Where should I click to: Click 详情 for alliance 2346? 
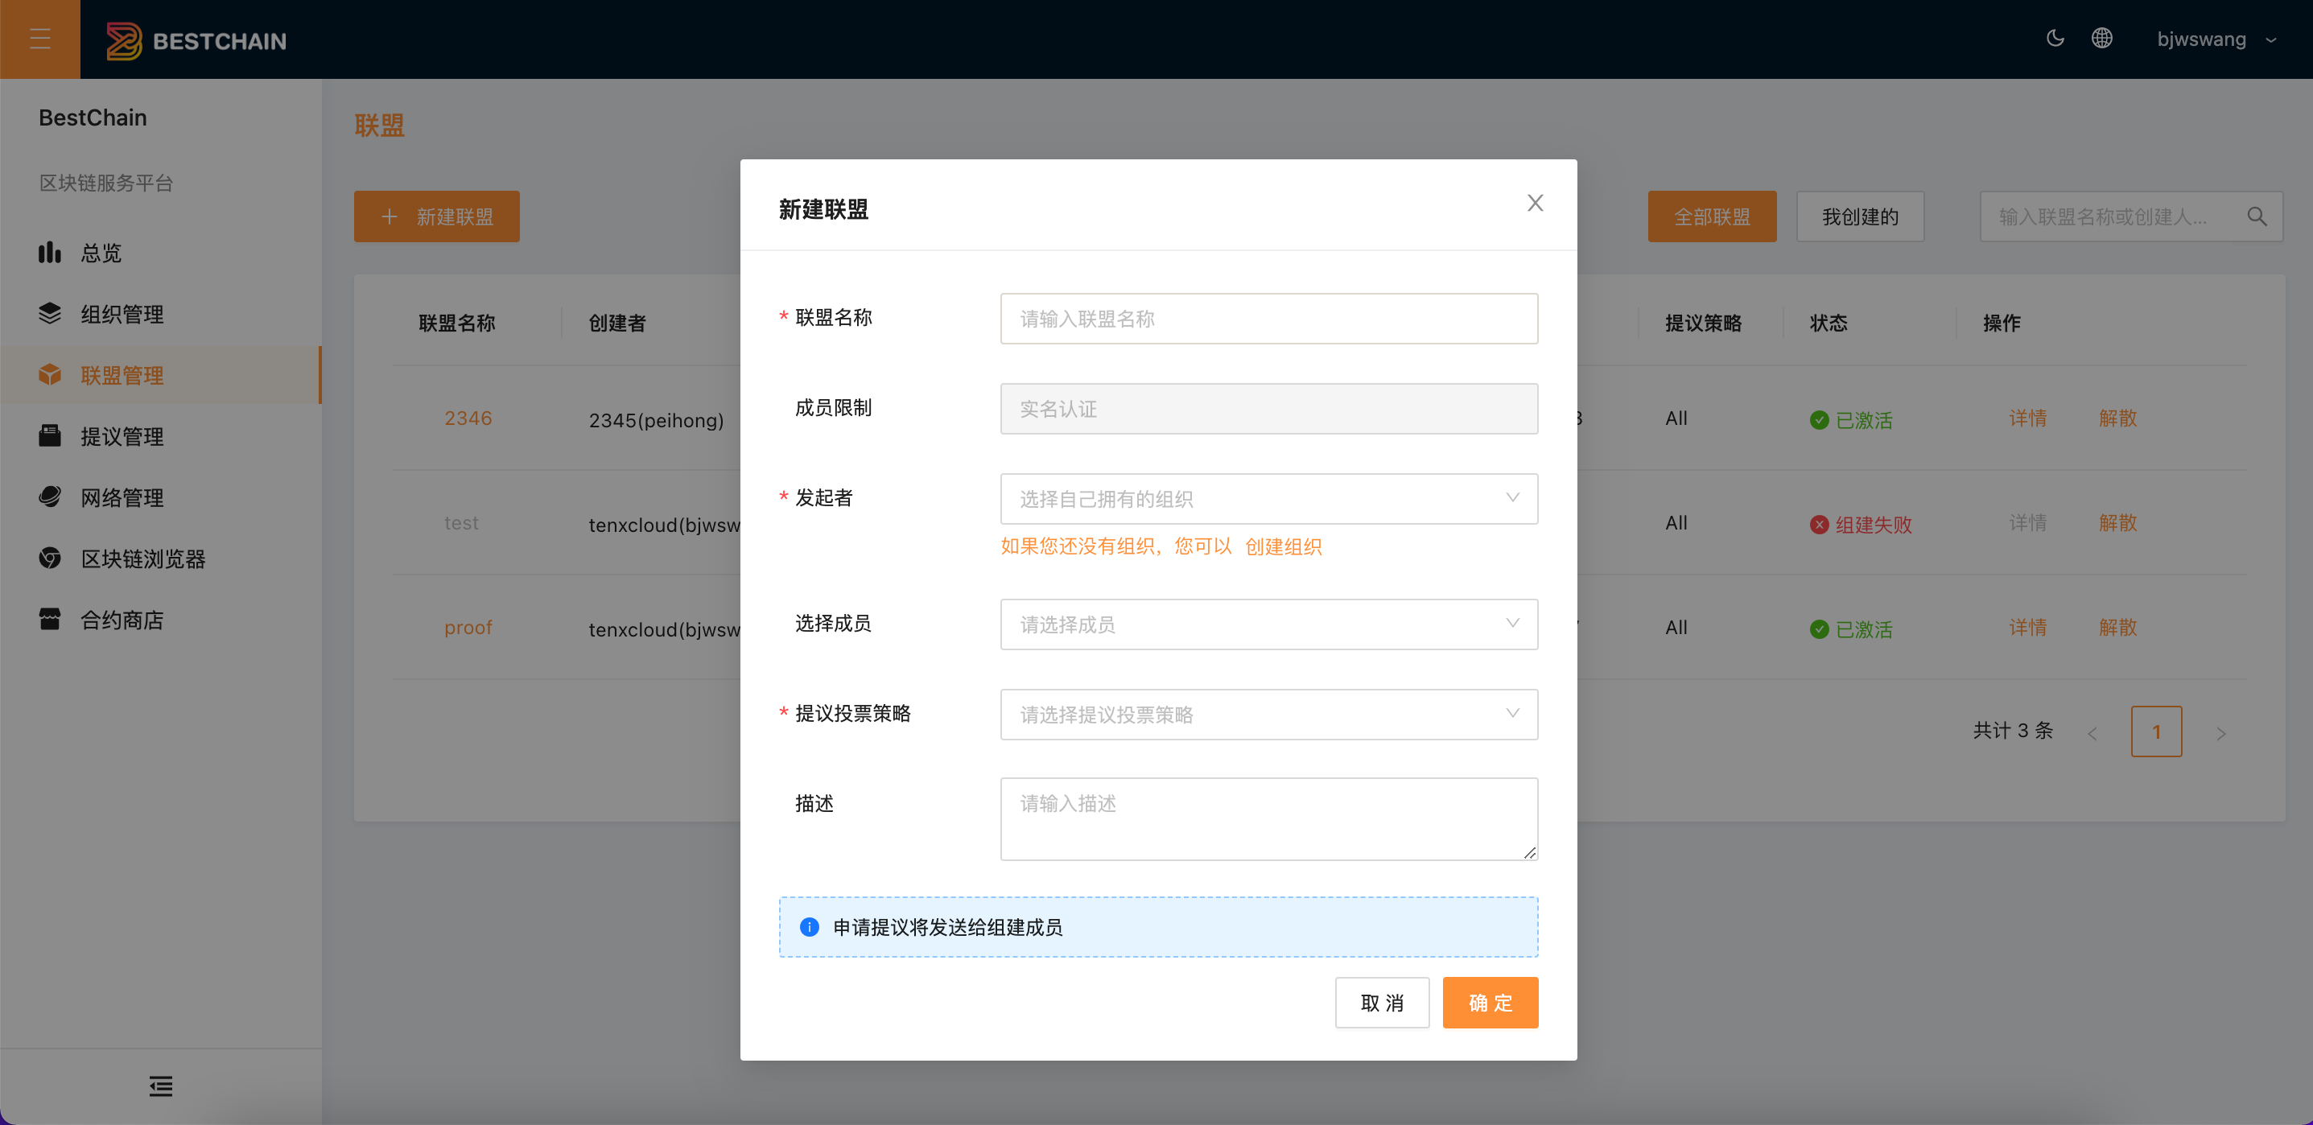pos(2027,418)
